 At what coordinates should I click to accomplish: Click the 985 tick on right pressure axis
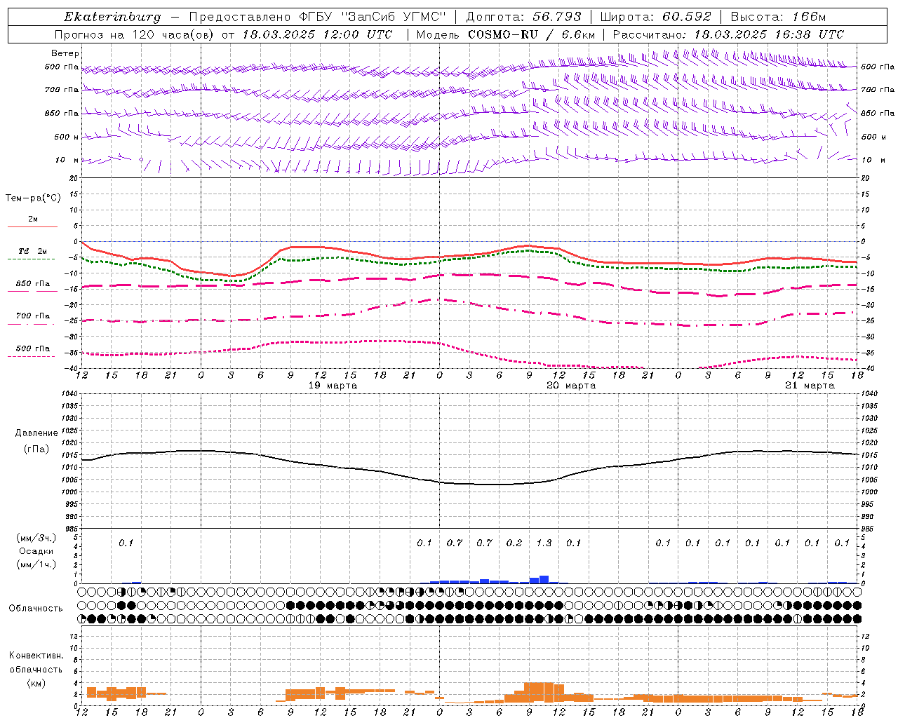coord(869,529)
